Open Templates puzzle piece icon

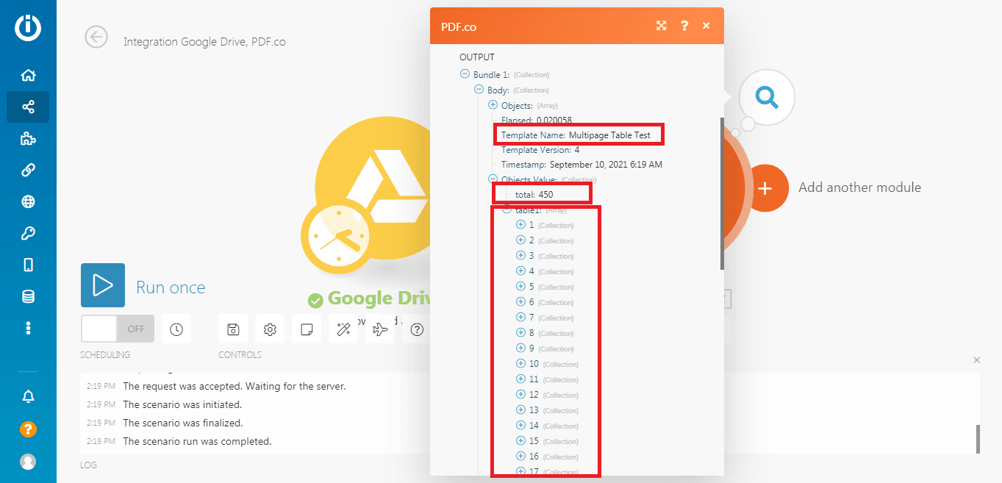pos(28,139)
